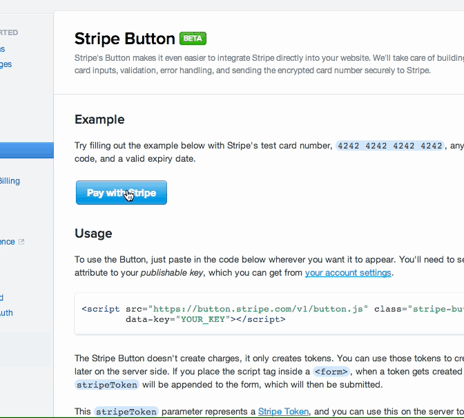
Task: Select the highlighted blue sidebar item
Action: [27, 150]
